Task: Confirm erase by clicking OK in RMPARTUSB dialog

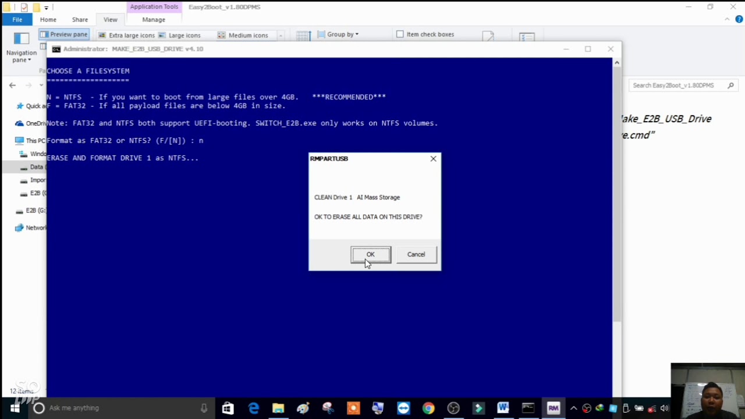Action: [x=371, y=254]
